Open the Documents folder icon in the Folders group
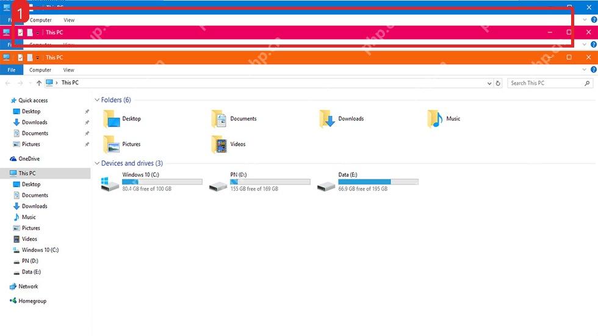This screenshot has width=598, height=336. click(219, 119)
